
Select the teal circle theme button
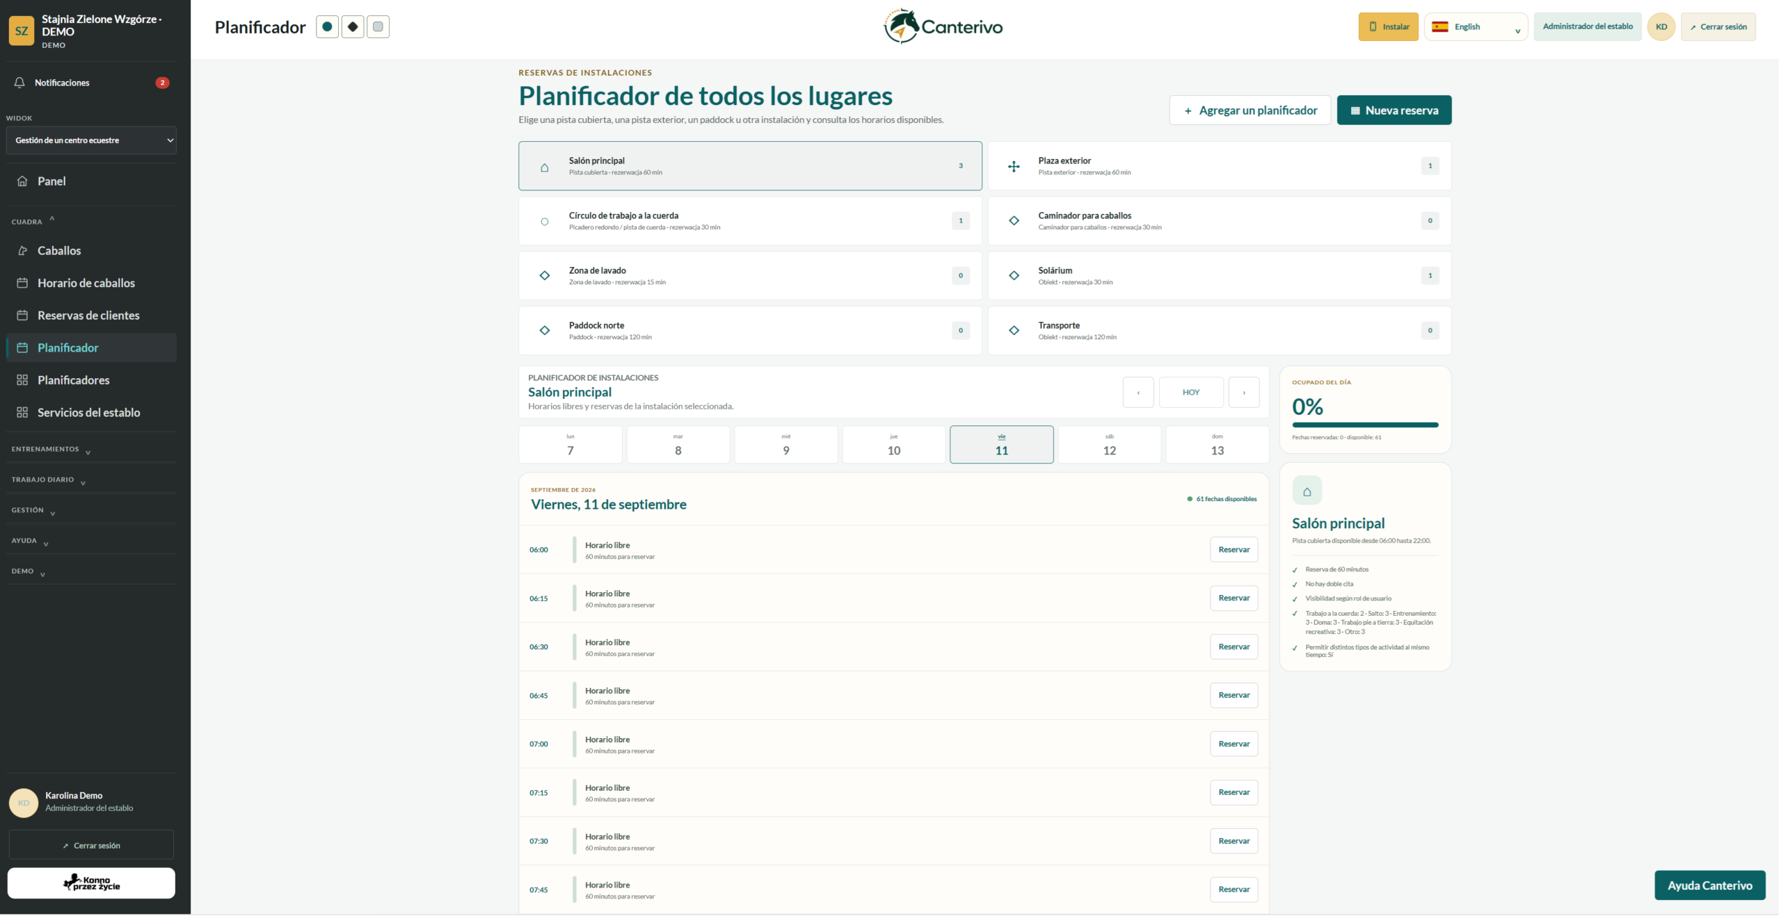coord(327,27)
